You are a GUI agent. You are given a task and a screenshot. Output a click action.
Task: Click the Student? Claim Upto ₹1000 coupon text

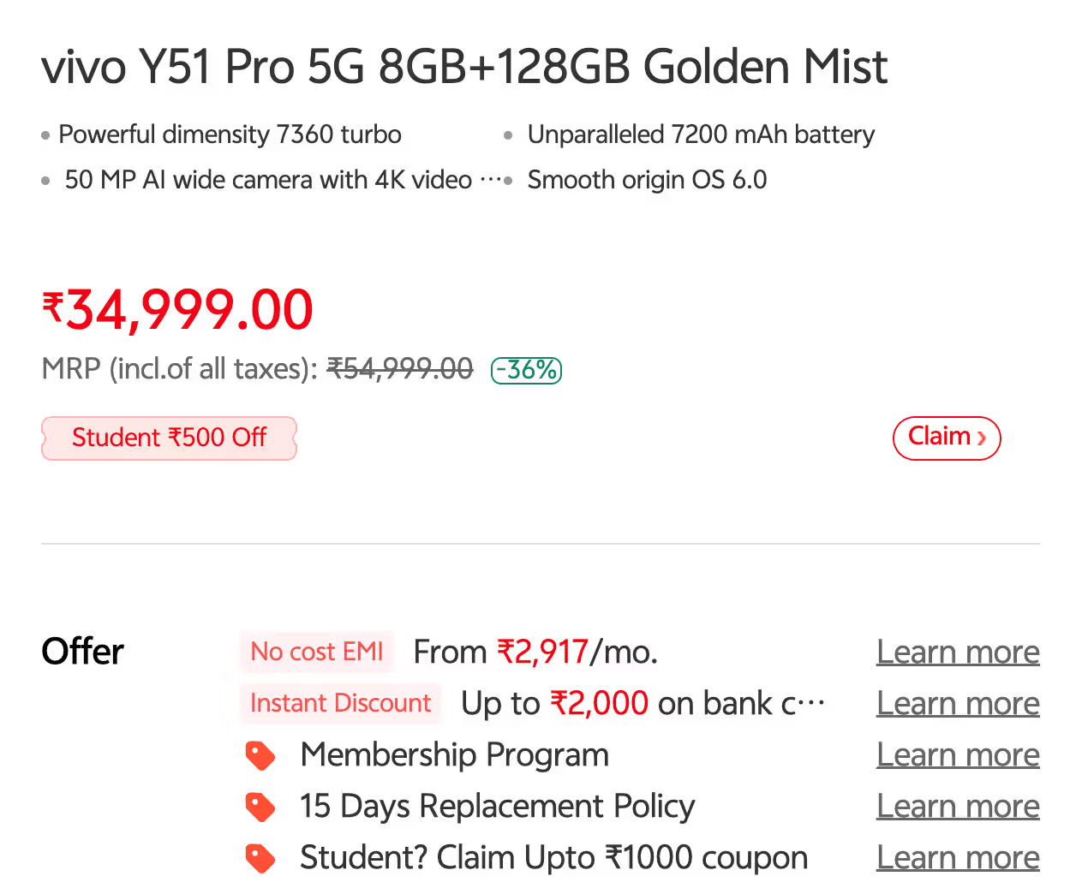pyautogui.click(x=553, y=857)
